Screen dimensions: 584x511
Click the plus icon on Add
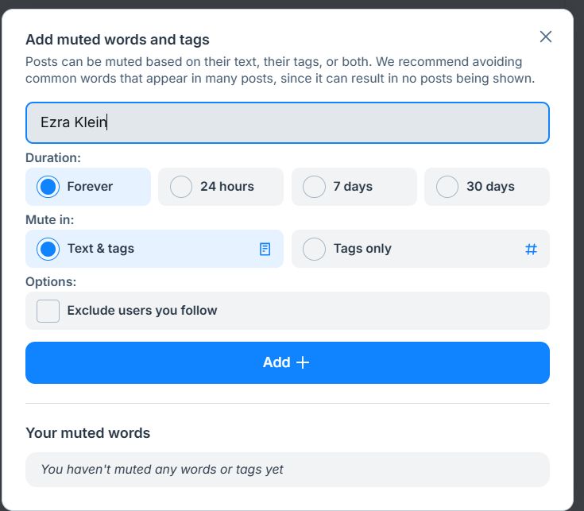[303, 362]
